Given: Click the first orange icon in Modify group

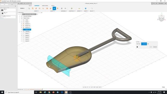Looking at the screenshot, I should tap(47, 8).
